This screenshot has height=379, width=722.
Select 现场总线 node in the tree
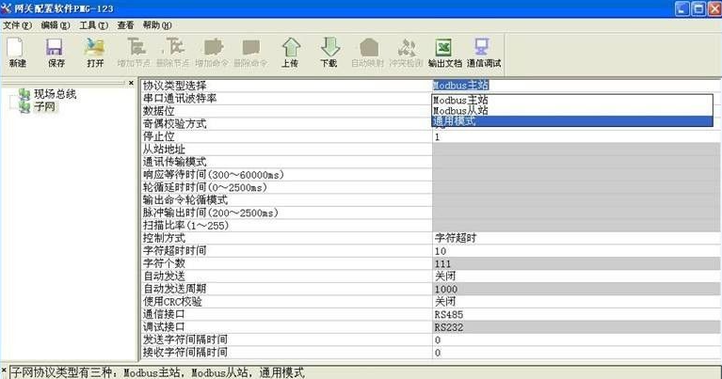click(55, 94)
